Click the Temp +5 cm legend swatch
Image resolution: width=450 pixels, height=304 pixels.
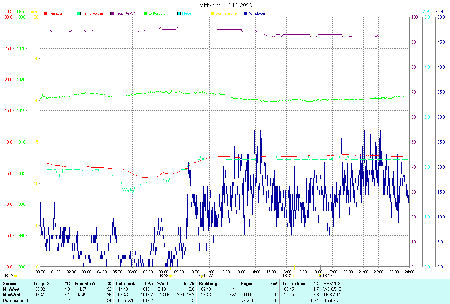tap(79, 13)
